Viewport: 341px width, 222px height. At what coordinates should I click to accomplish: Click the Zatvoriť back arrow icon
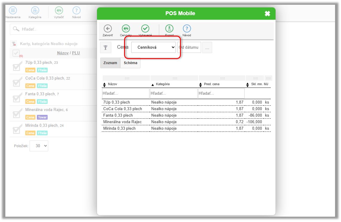[108, 29]
